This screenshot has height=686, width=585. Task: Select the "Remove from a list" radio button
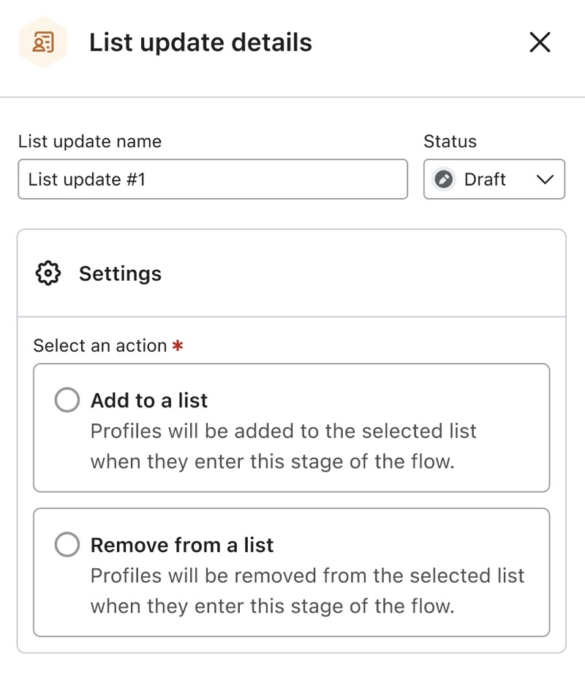[67, 545]
